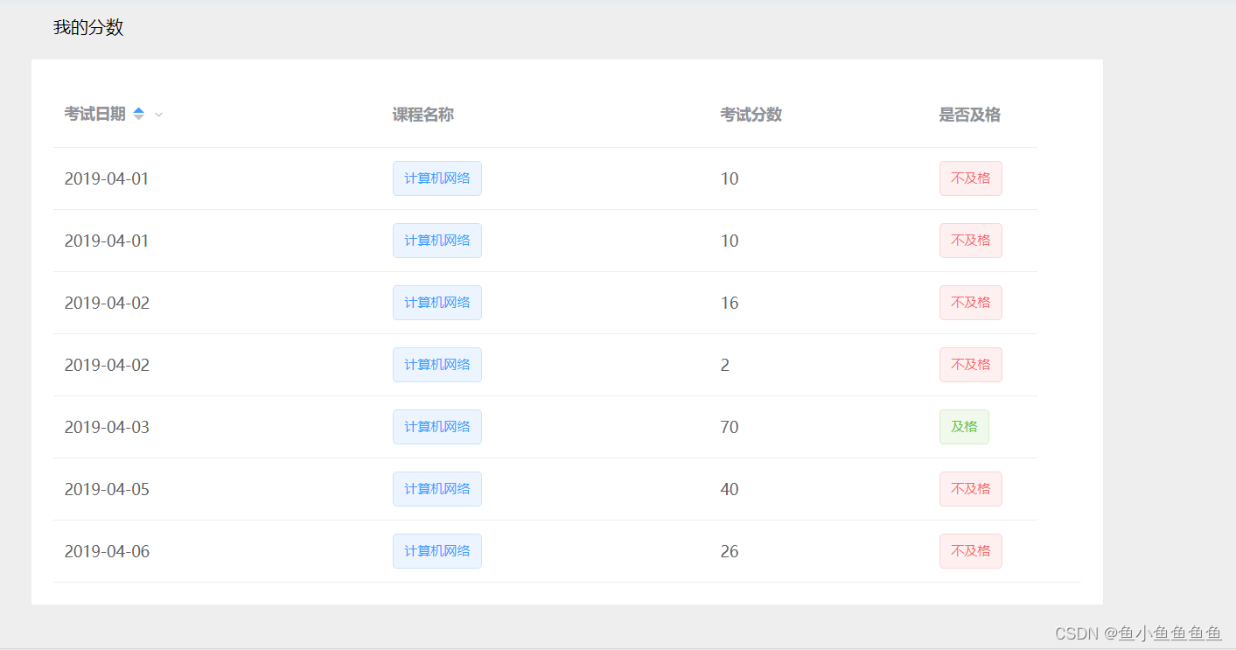Click the 课程名称 column header
Image resolution: width=1236 pixels, height=650 pixels.
tap(423, 115)
